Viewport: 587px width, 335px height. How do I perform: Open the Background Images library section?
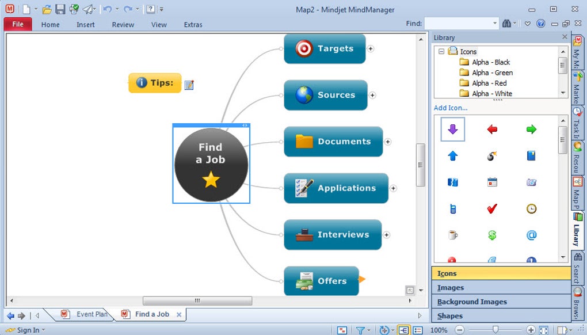pos(501,302)
